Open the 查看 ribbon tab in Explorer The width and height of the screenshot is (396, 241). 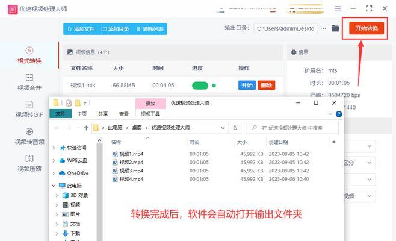124,114
